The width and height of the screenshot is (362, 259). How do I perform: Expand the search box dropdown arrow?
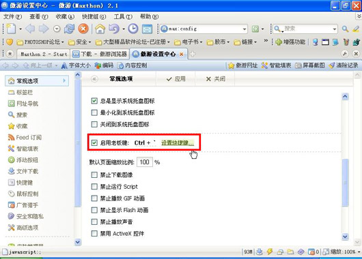[334, 29]
